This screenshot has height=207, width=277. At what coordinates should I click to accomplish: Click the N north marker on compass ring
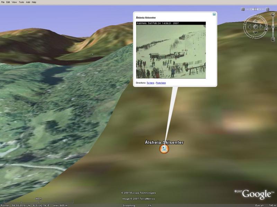tap(266, 29)
